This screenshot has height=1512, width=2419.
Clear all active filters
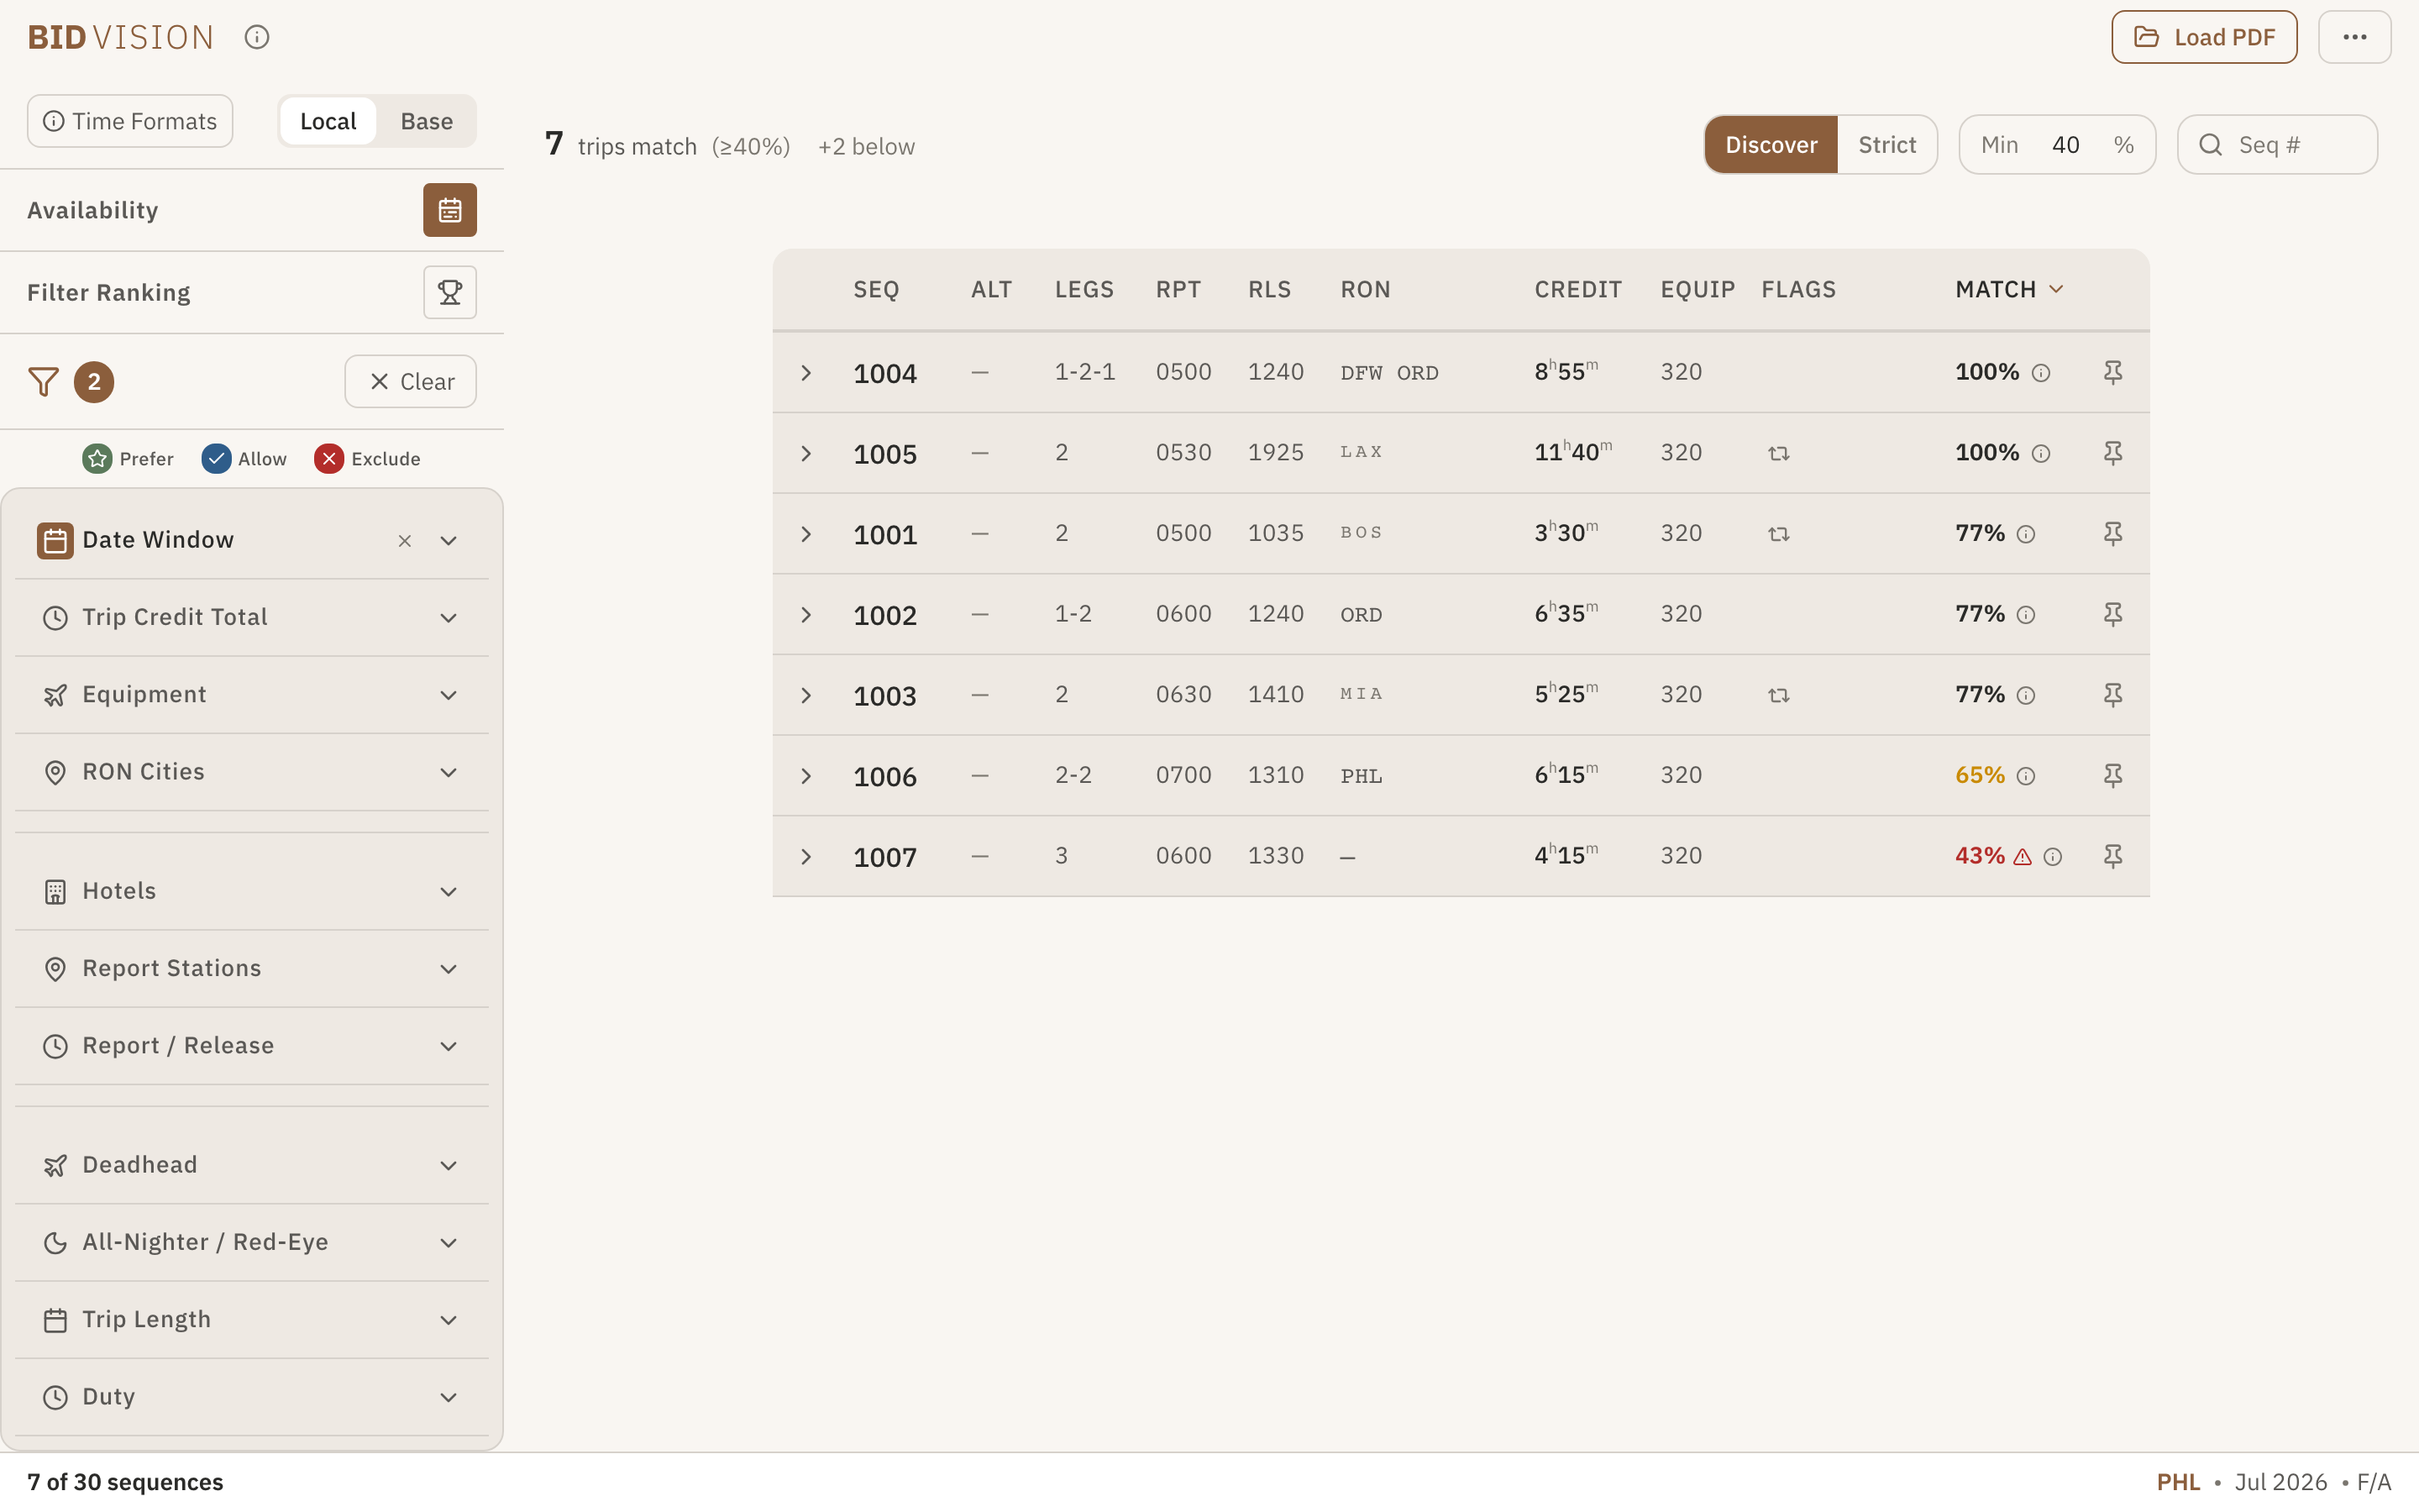click(x=411, y=381)
